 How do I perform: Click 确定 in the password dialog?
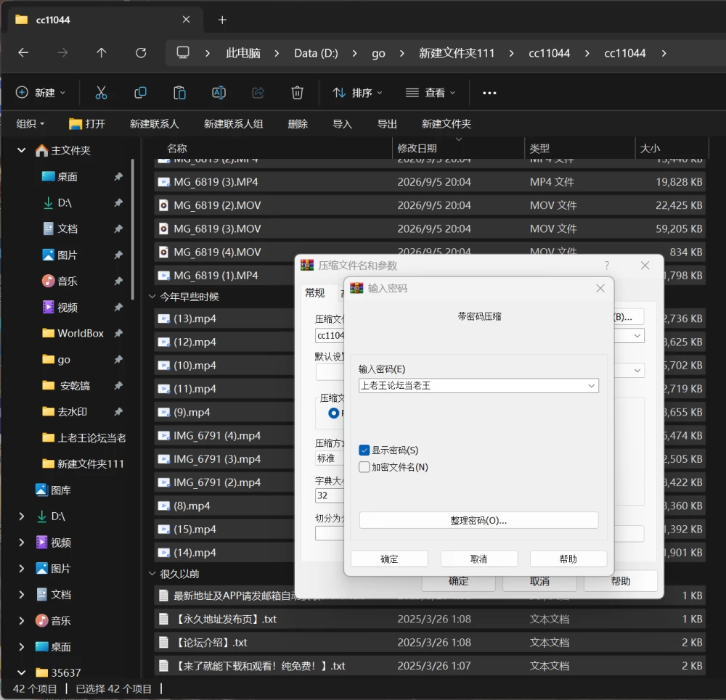tap(389, 559)
